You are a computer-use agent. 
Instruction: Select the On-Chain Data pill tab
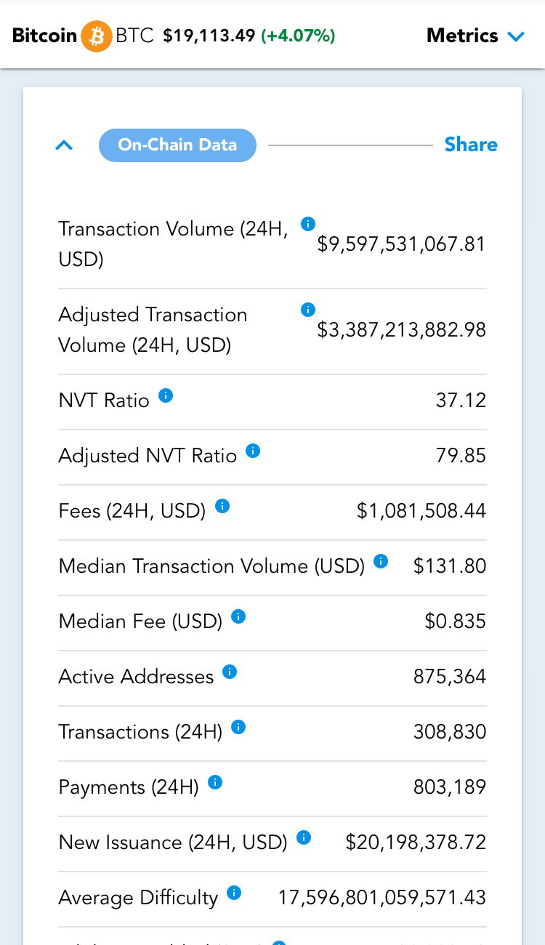coord(177,145)
